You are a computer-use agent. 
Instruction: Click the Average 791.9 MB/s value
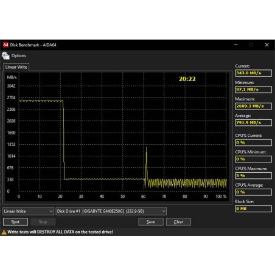[x=253, y=123]
